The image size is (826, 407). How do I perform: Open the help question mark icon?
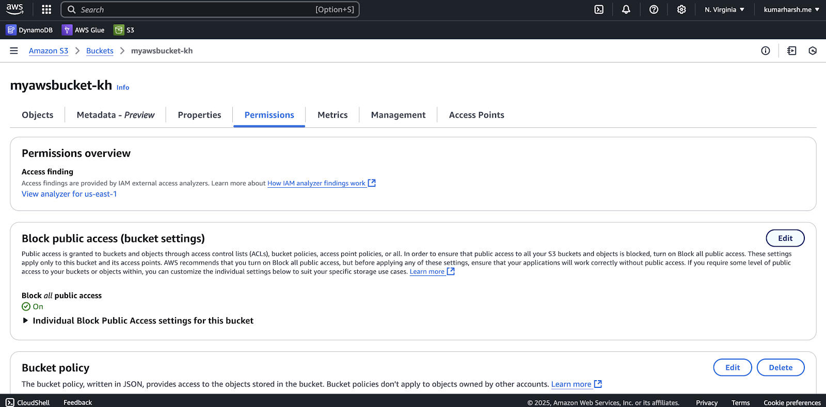click(654, 9)
